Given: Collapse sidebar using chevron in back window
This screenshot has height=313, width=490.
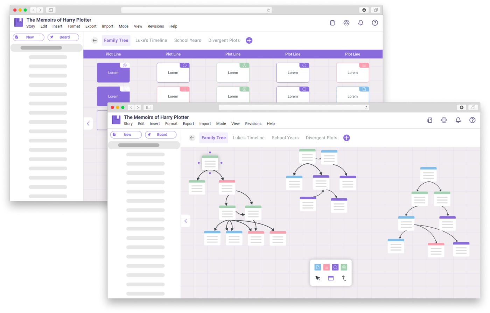Looking at the screenshot, I should tap(88, 123).
